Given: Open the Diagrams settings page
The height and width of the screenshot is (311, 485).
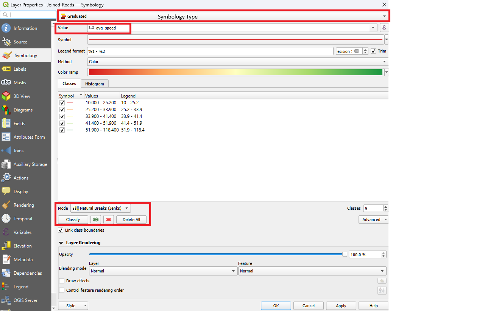Looking at the screenshot, I should coord(23,110).
